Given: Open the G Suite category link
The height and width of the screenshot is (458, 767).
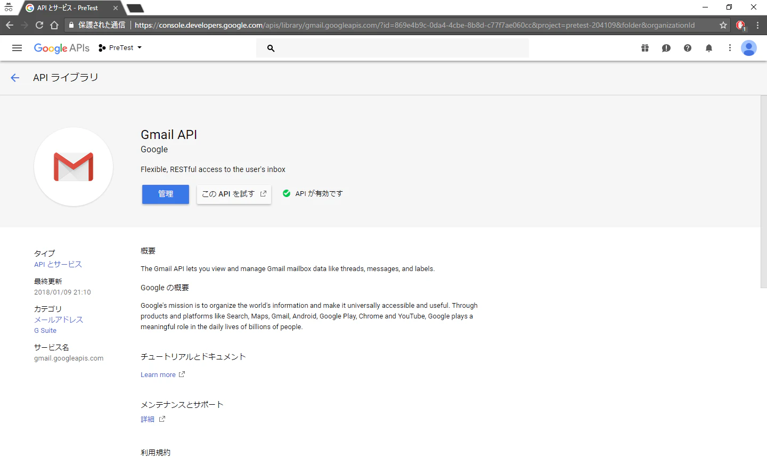Looking at the screenshot, I should [45, 331].
